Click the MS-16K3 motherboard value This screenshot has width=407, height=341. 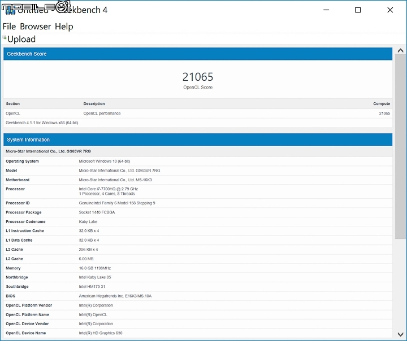coord(115,180)
